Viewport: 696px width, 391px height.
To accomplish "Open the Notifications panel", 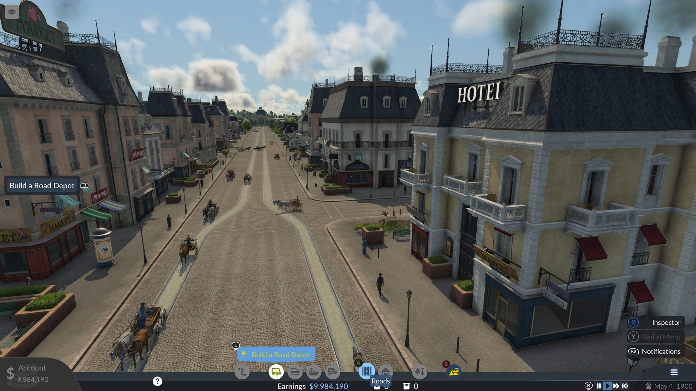I will click(x=656, y=352).
